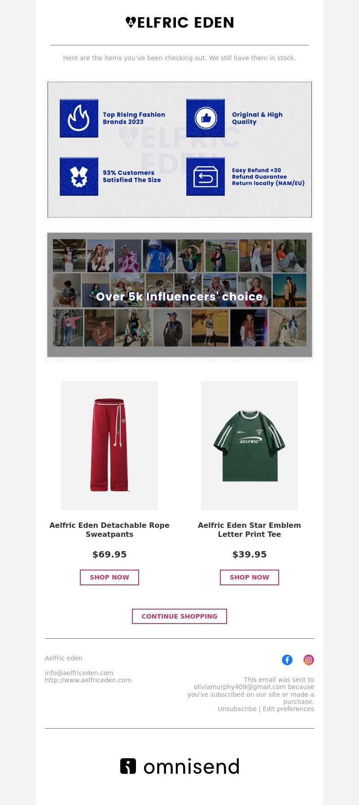This screenshot has width=359, height=805.
Task: Open the red sweatpants product image
Action: pyautogui.click(x=109, y=446)
